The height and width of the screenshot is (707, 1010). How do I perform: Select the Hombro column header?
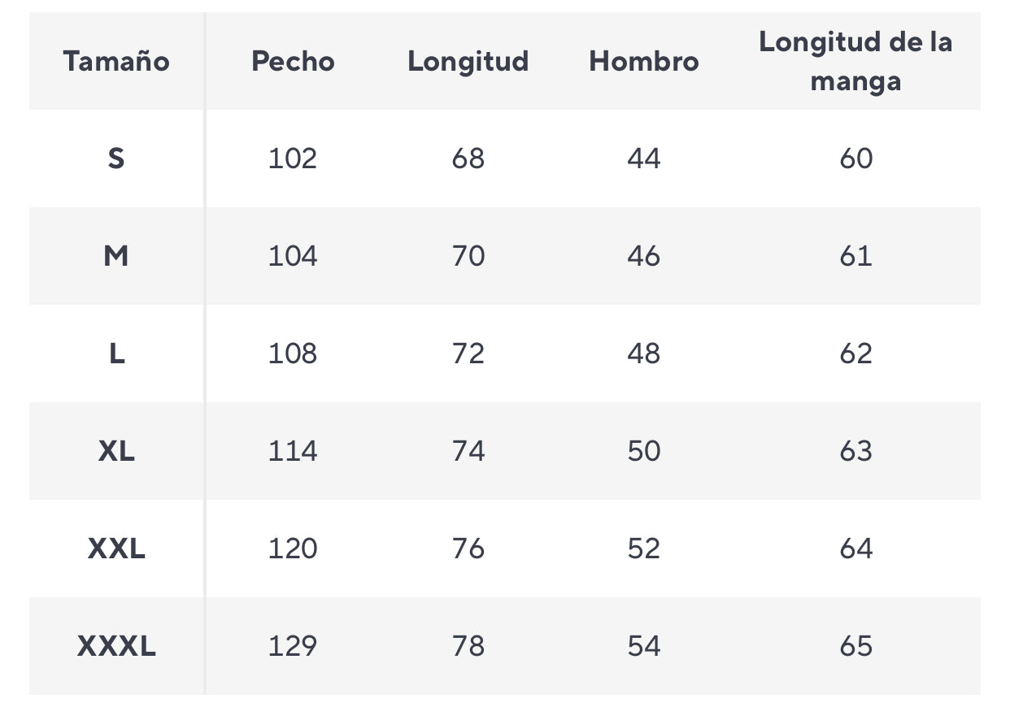point(644,61)
